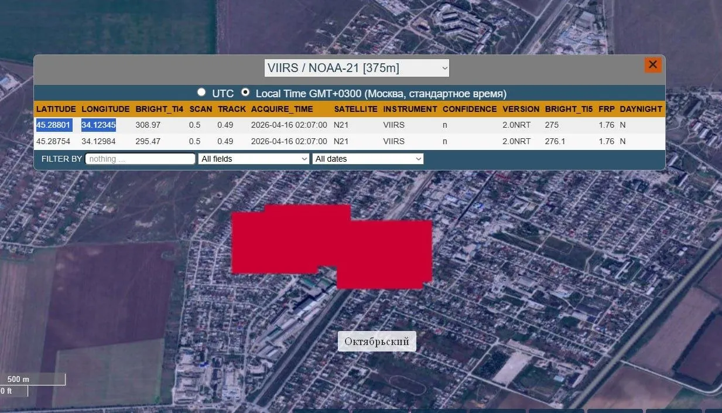Open the VIIRS / NOAA-21 [375m] dropdown
Screen dimensions: 722x413
pos(357,68)
